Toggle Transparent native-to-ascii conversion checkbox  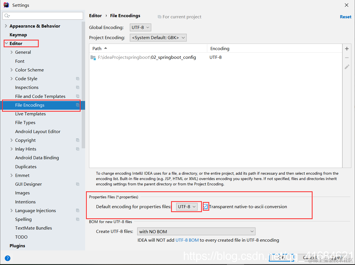[x=206, y=206]
